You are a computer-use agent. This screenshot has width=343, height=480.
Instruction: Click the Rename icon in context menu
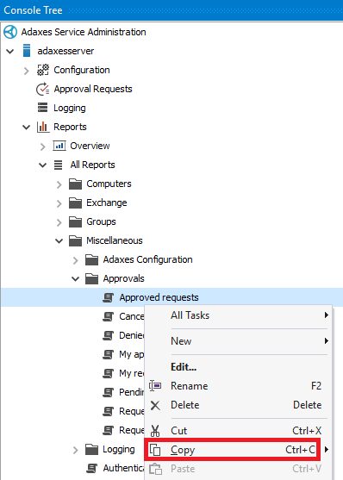pyautogui.click(x=155, y=386)
